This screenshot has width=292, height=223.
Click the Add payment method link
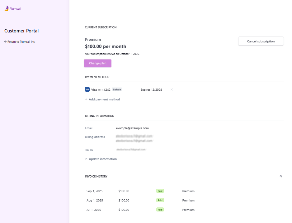pyautogui.click(x=104, y=99)
